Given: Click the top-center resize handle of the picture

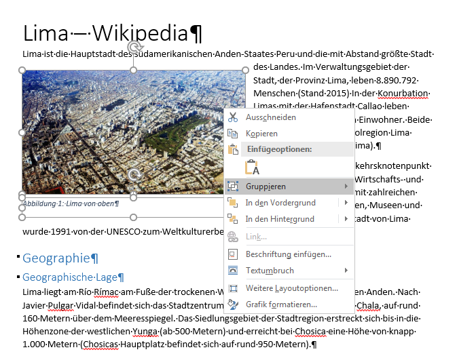Looking at the screenshot, I should click(133, 70).
